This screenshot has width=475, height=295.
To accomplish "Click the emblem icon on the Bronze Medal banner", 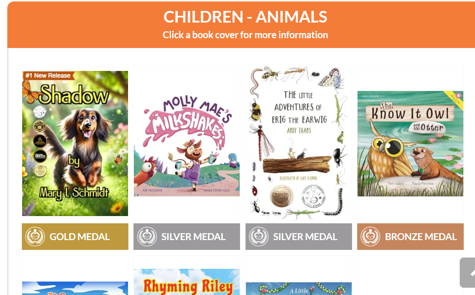I will pos(370,236).
